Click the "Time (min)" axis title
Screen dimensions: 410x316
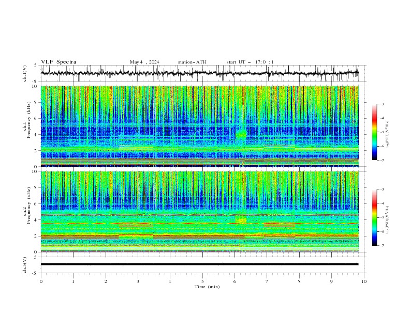[x=207, y=287]
